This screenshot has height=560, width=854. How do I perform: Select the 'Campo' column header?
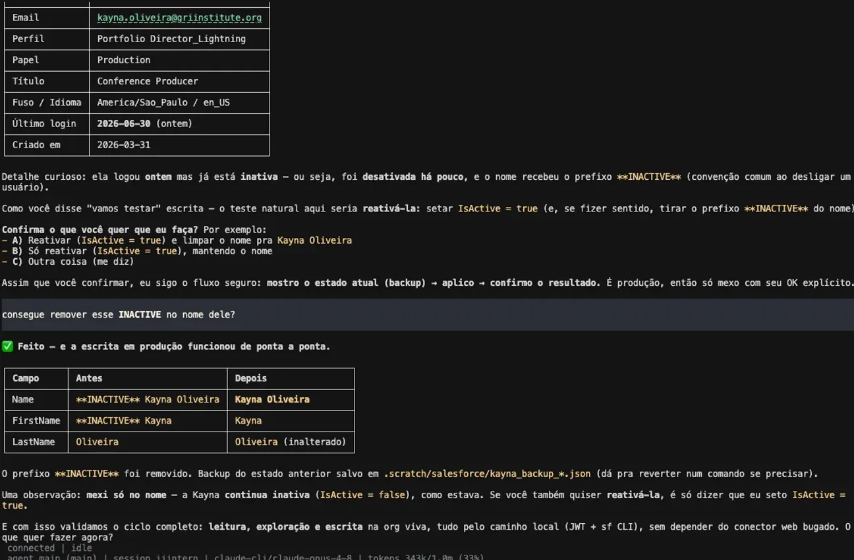click(x=36, y=378)
